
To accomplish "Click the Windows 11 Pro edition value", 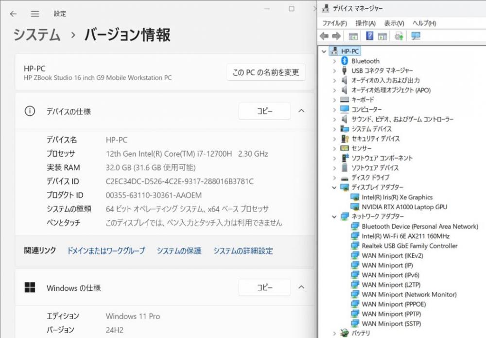I will (x=133, y=316).
